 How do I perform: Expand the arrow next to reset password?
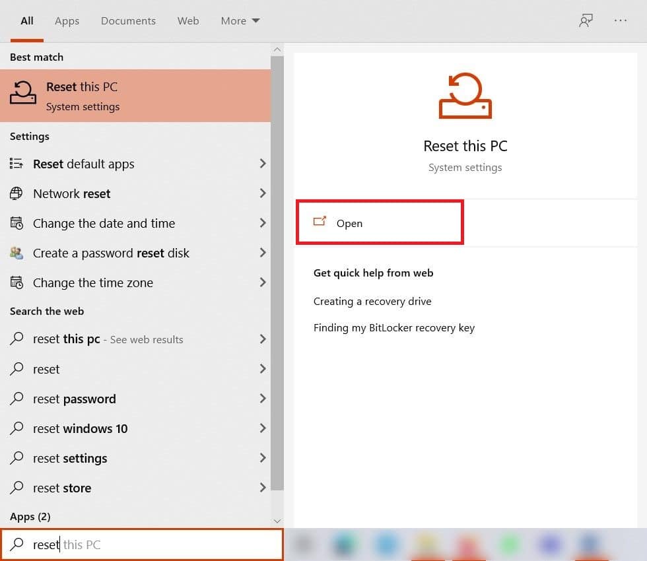262,399
